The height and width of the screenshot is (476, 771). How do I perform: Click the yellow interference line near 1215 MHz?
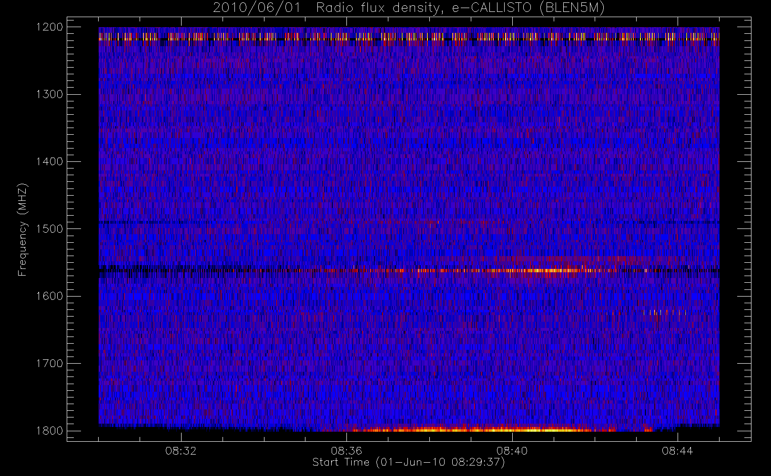pyautogui.click(x=409, y=37)
